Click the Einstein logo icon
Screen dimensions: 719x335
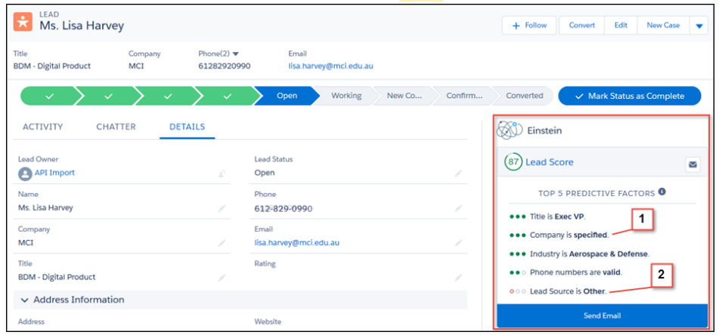[510, 131]
